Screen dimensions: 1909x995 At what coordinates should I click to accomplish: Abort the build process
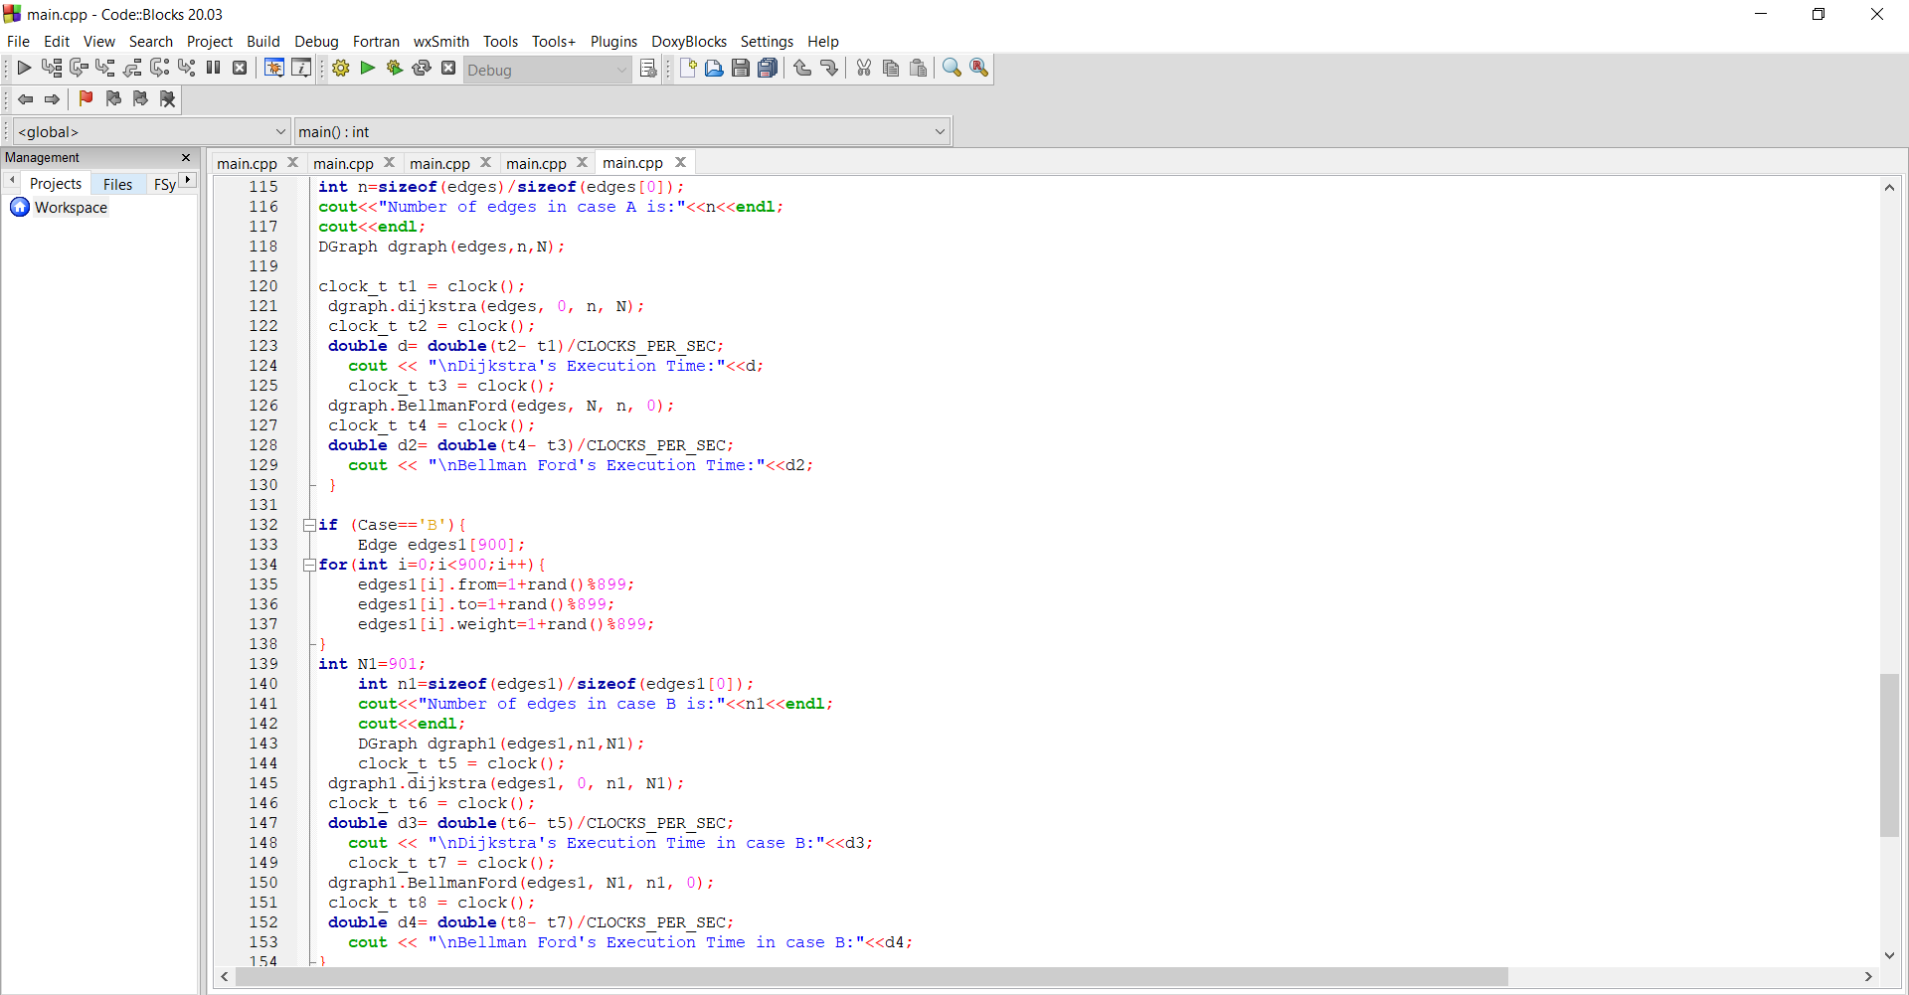point(448,68)
